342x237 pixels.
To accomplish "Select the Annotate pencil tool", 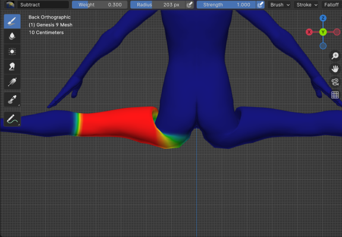I will coord(12,119).
